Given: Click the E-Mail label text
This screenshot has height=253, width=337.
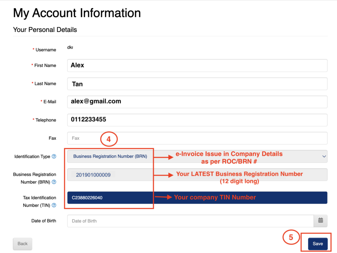Looking at the screenshot, I should (50, 102).
